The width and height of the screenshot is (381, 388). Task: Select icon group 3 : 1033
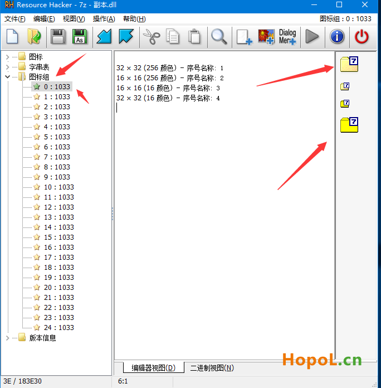tap(57, 117)
